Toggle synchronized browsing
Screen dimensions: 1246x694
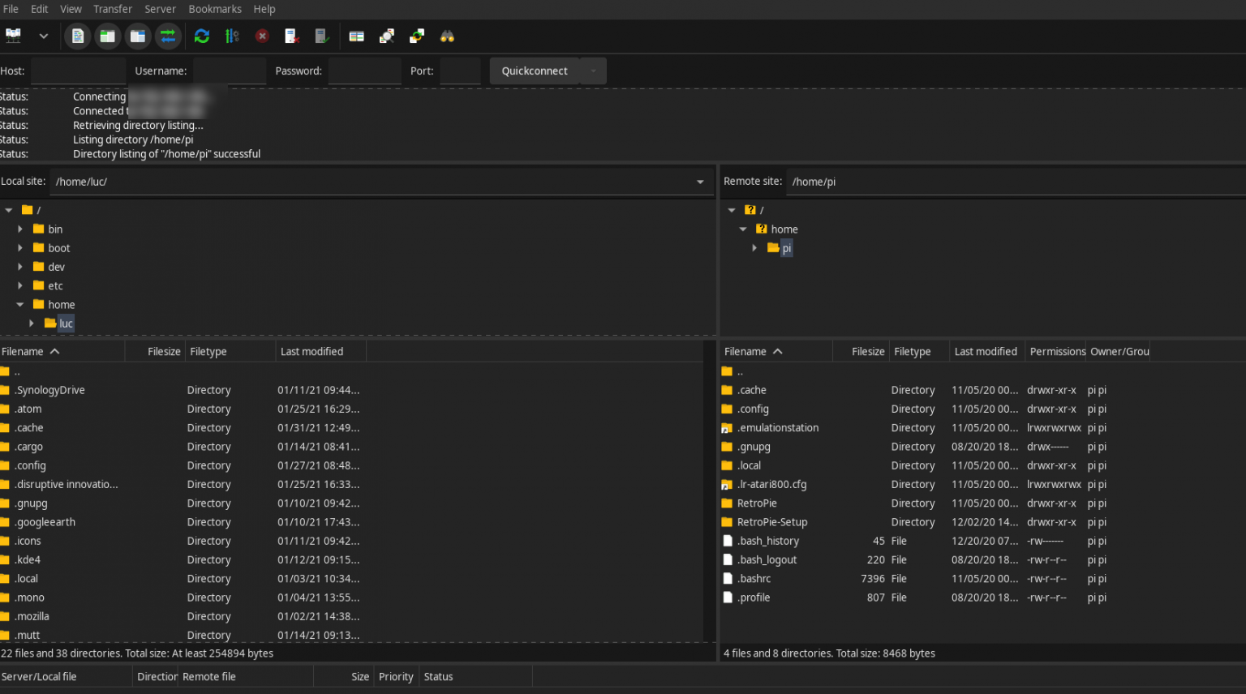click(x=417, y=36)
